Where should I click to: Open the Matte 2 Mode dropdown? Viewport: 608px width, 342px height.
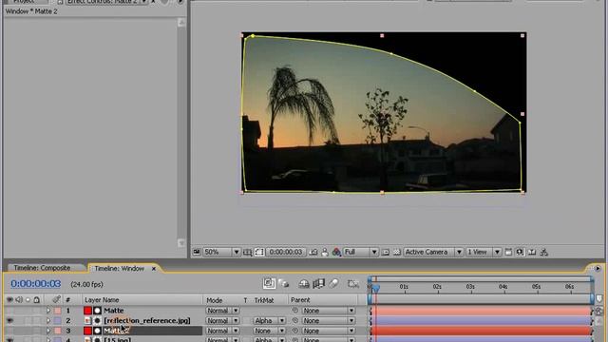[222, 331]
